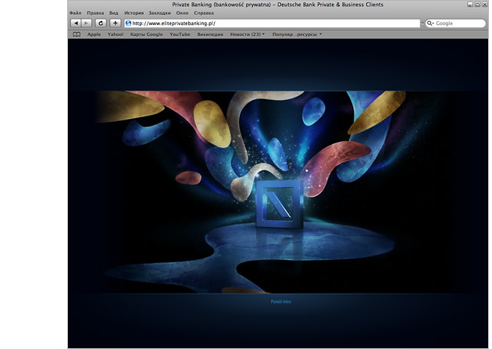Open the История menu

[x=134, y=13]
